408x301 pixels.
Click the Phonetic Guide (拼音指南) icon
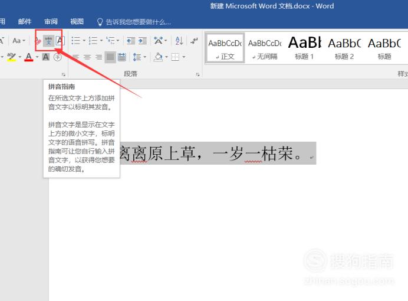click(48, 41)
